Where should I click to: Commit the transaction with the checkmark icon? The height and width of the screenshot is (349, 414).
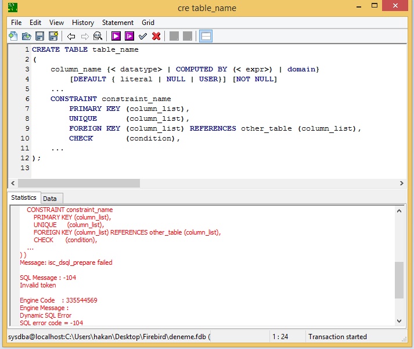[143, 36]
